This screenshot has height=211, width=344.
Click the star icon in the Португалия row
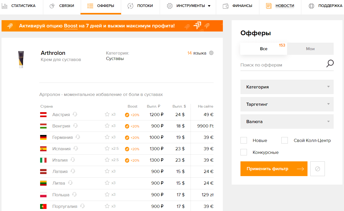pyautogui.click(x=107, y=206)
